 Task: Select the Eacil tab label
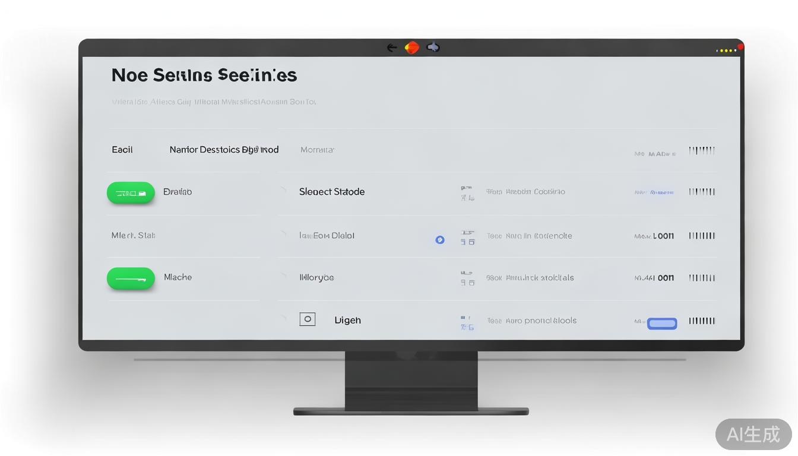point(122,150)
